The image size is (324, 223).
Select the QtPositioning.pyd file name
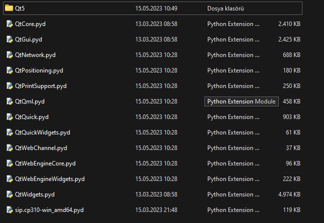[x=39, y=70]
